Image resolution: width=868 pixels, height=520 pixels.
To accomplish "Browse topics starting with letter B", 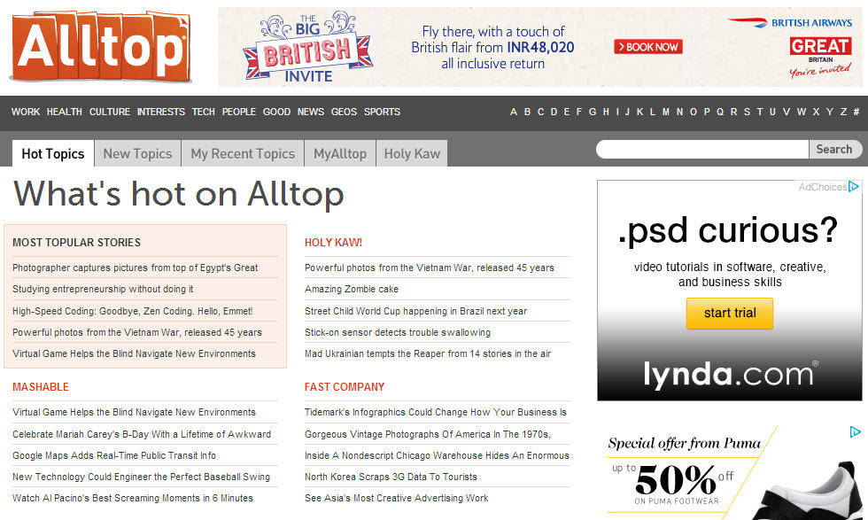I will 527,112.
